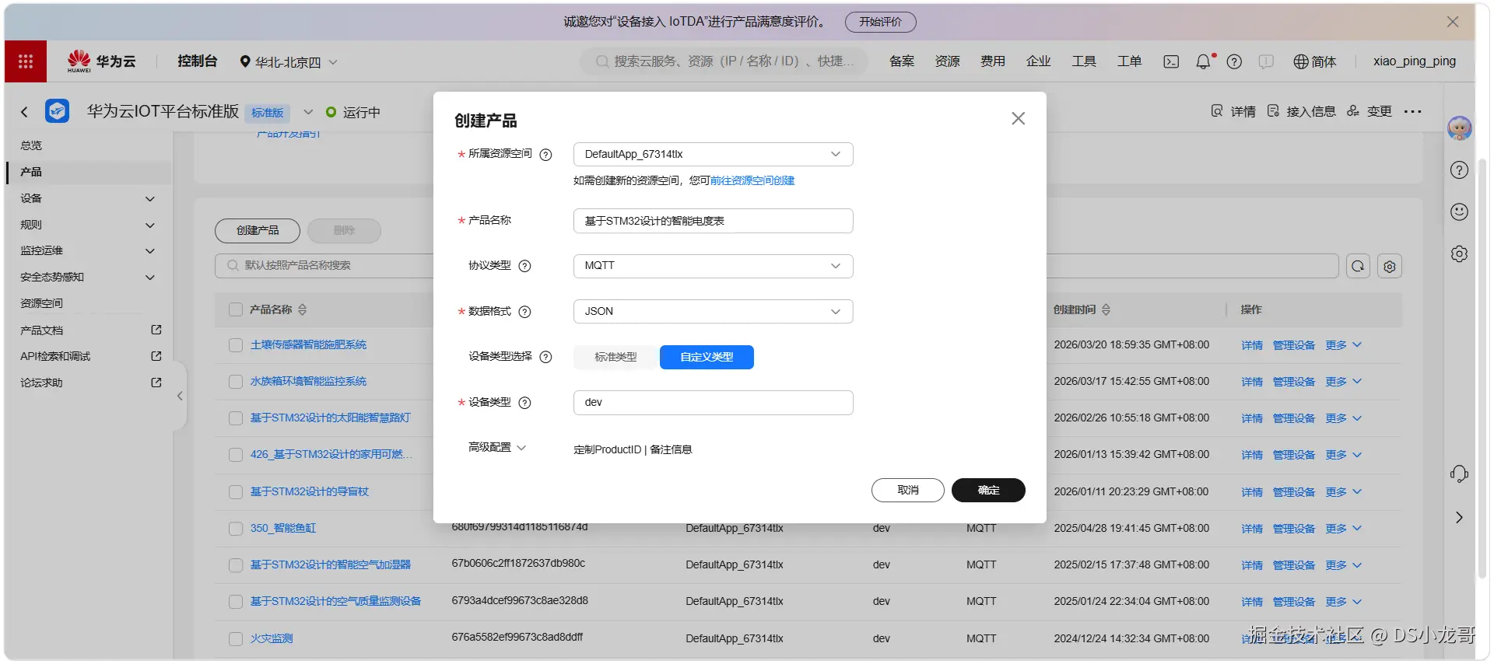Click the 取消 button
1494x664 pixels.
coord(908,490)
